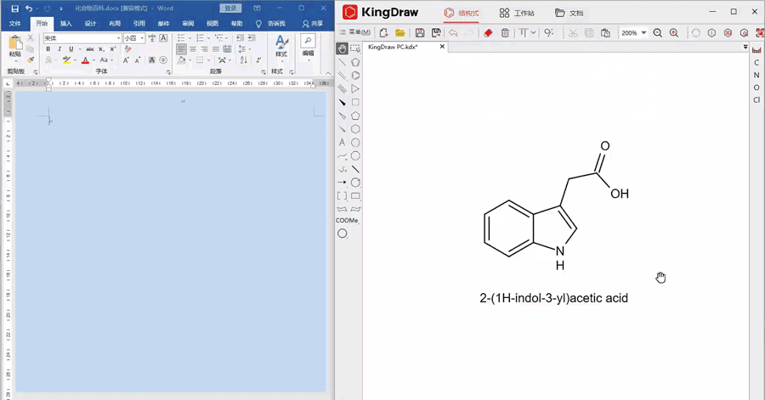This screenshot has width=765, height=400.
Task: Click the Word format painter brush
Action: tap(31, 60)
